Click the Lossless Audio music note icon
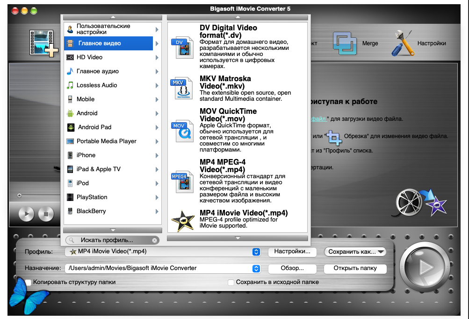469x319 pixels. 70,85
